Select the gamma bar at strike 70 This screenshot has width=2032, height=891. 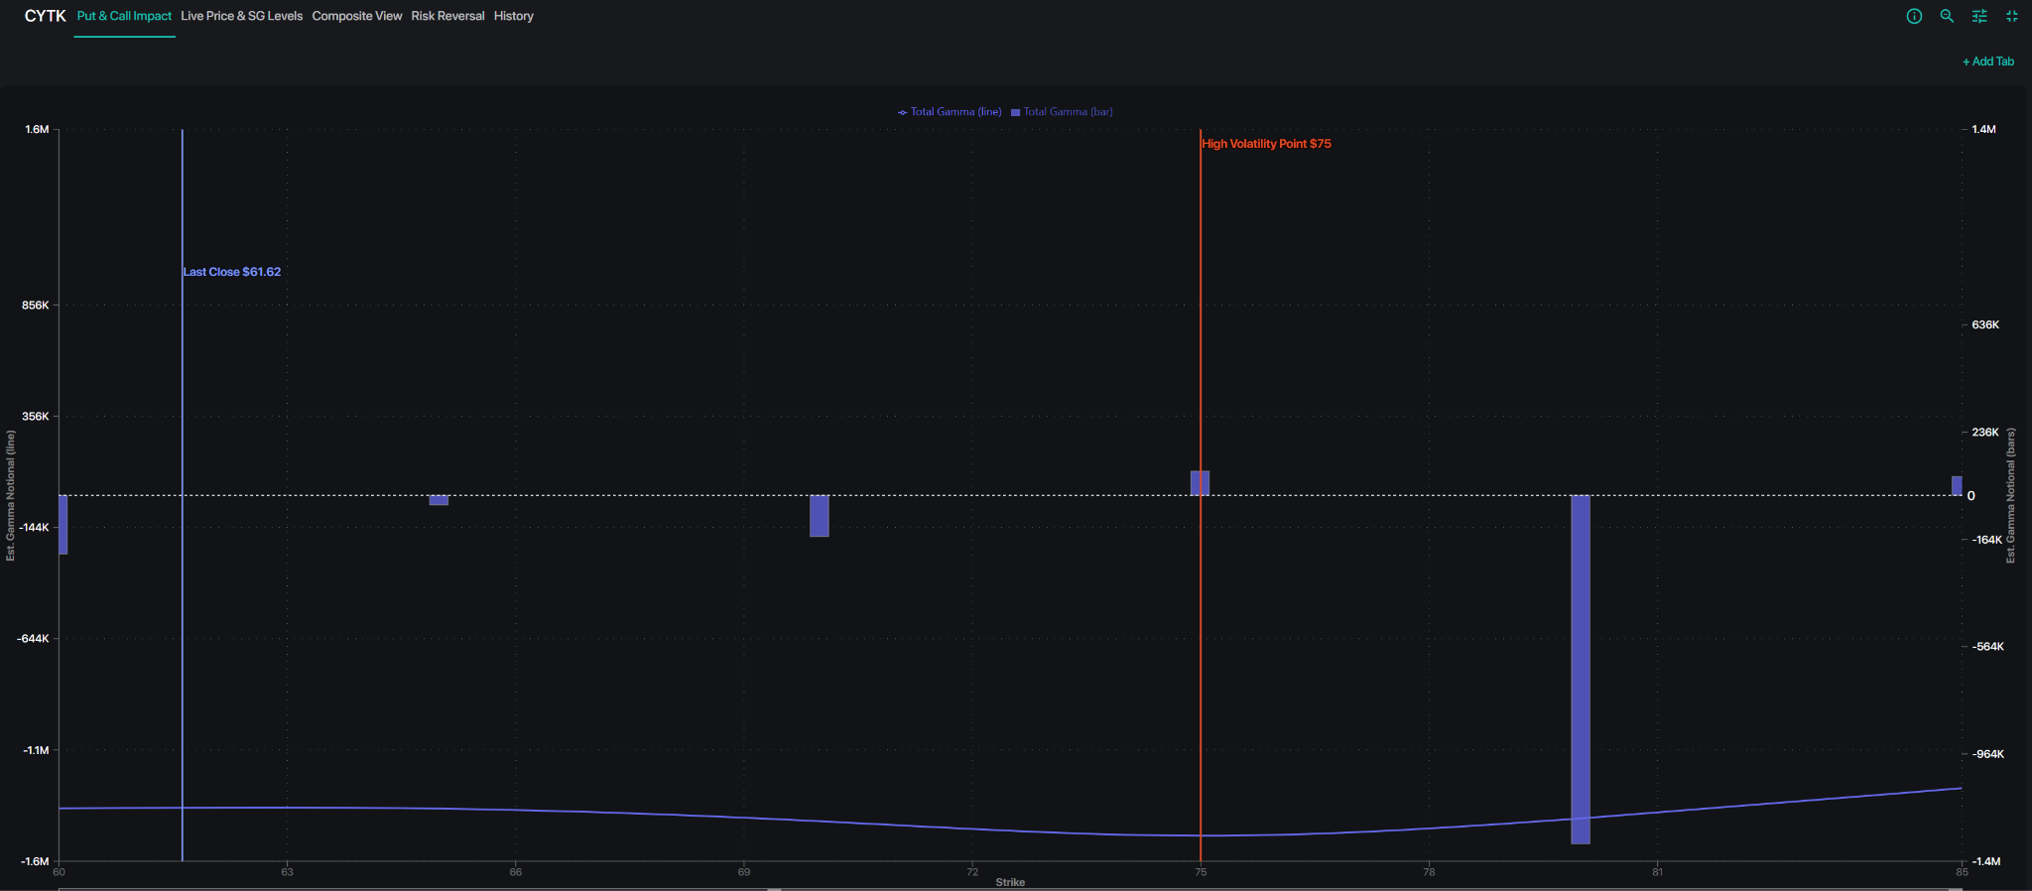click(x=820, y=516)
